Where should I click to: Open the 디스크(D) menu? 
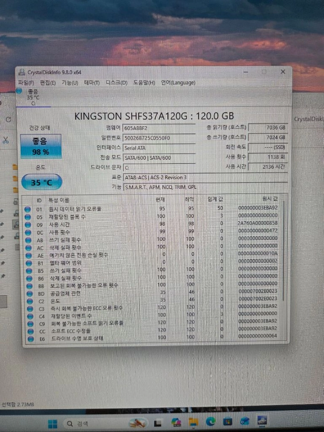coord(117,83)
